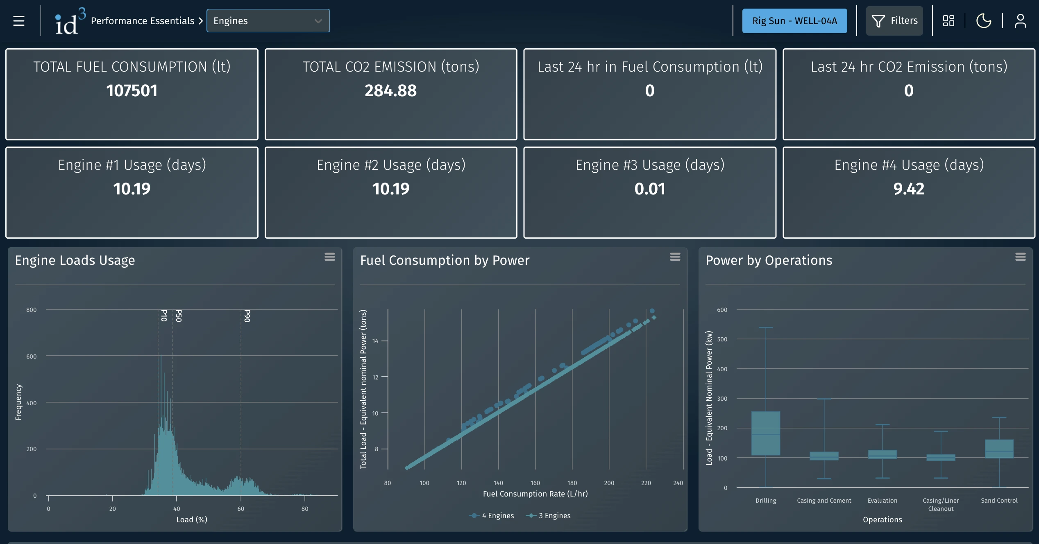Open the Engines dropdown
The image size is (1039, 544).
pos(268,20)
